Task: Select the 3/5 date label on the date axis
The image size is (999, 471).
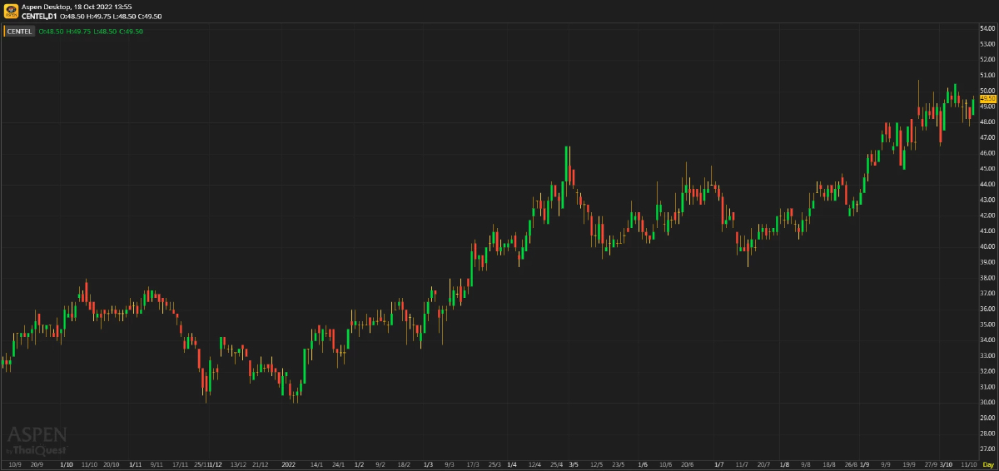Action: pos(574,464)
